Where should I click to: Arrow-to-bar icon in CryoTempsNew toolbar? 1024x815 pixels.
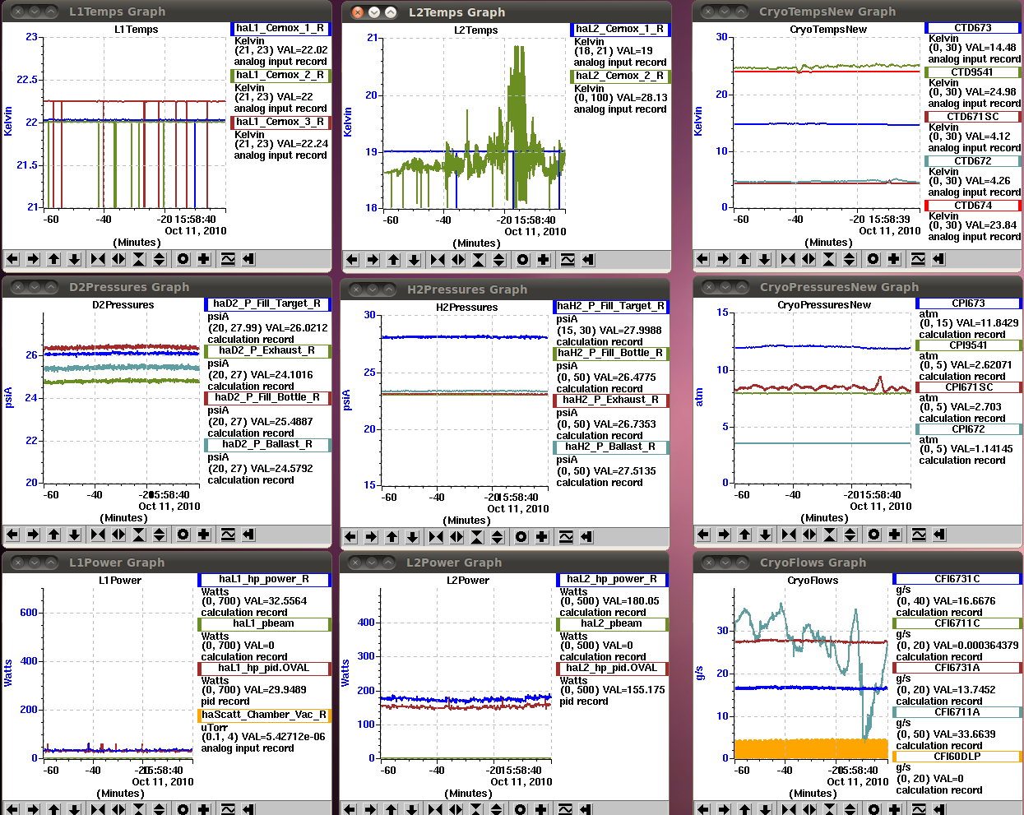pos(938,259)
